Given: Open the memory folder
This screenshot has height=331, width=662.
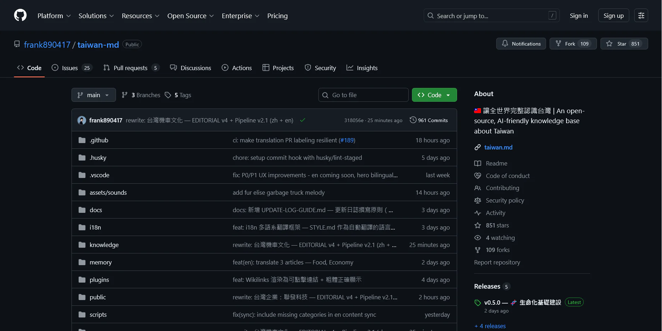Looking at the screenshot, I should pyautogui.click(x=101, y=262).
